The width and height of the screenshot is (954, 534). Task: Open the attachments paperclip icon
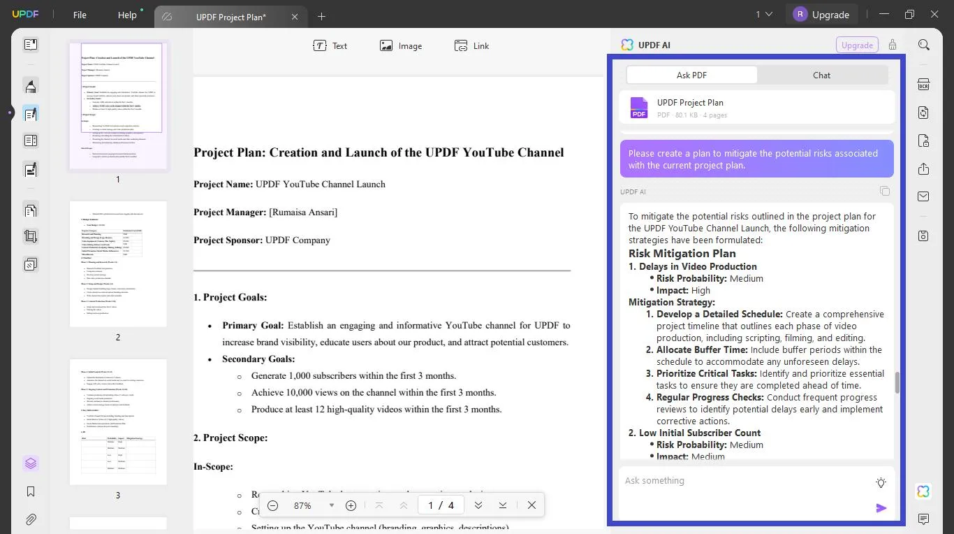(x=31, y=519)
